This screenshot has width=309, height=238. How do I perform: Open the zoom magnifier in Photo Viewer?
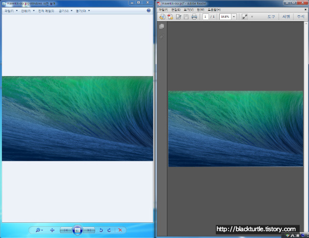39,230
